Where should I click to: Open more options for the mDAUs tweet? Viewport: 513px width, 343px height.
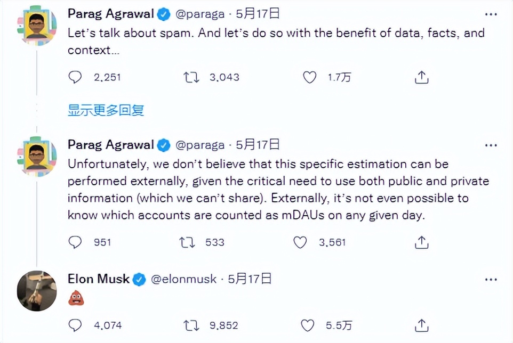click(490, 145)
